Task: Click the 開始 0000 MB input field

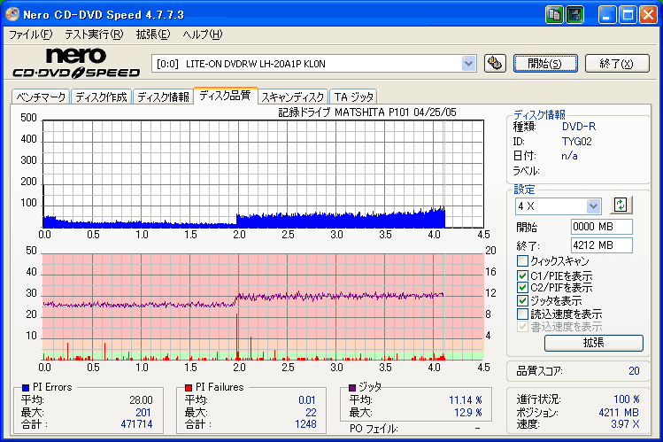Action: tap(601, 227)
